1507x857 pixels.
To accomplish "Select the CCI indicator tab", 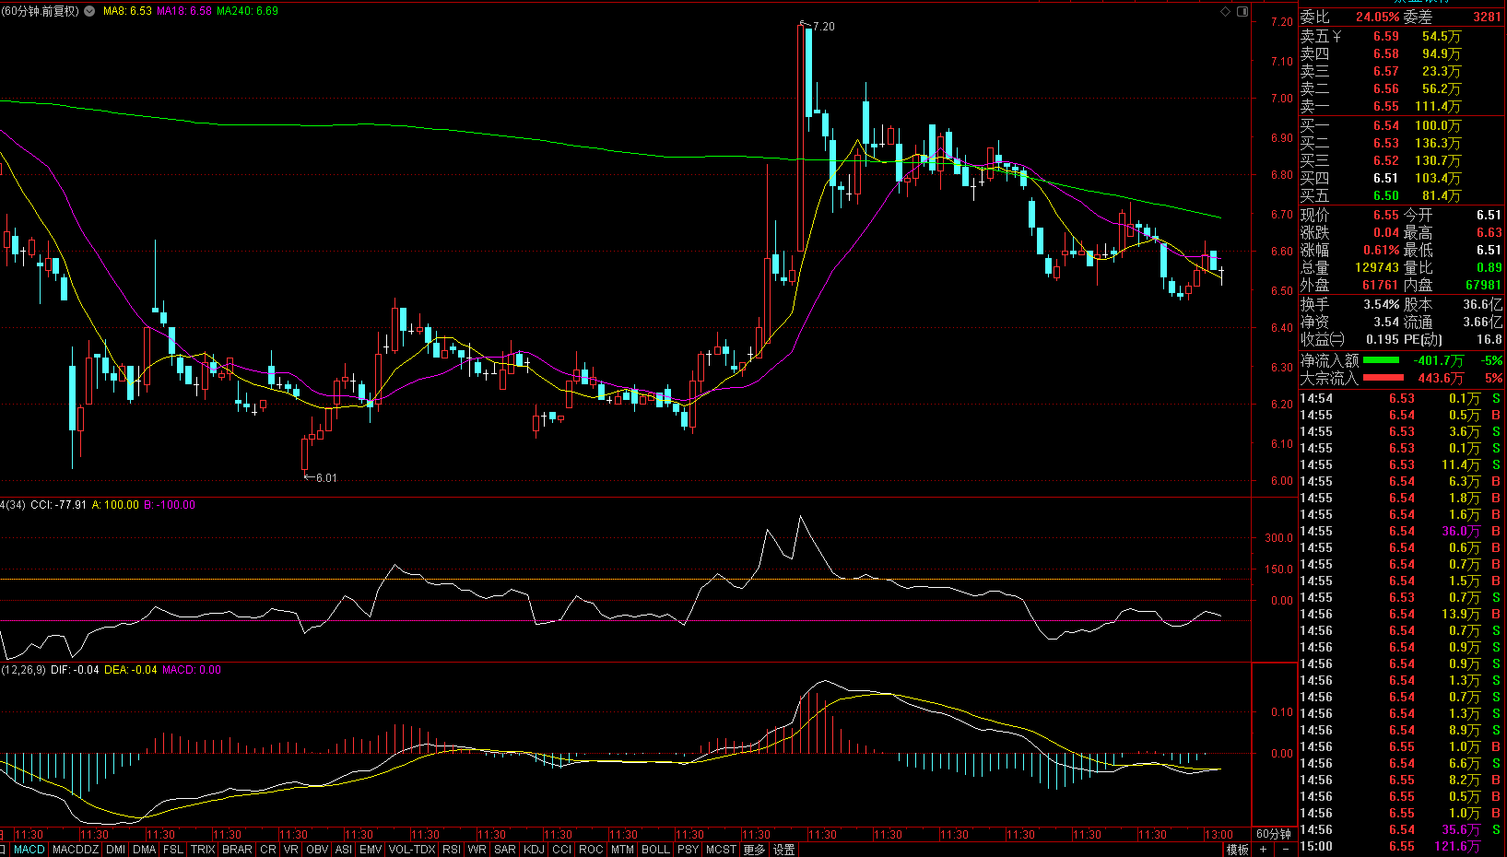I will 561,850.
